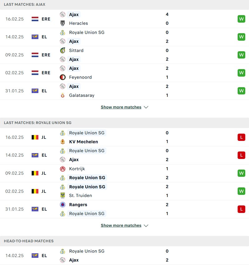
Task: Click the Rangers club logo
Action: [63, 205]
